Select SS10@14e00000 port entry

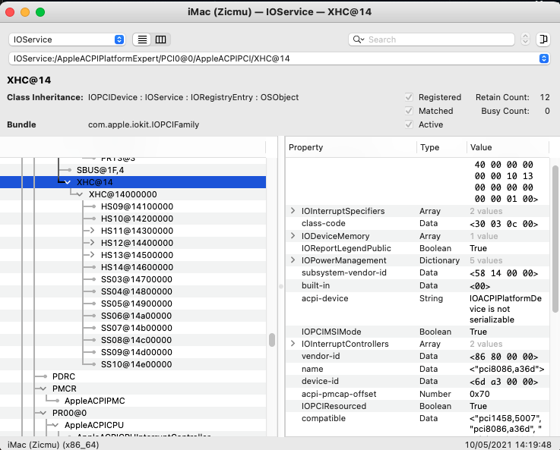(x=133, y=364)
